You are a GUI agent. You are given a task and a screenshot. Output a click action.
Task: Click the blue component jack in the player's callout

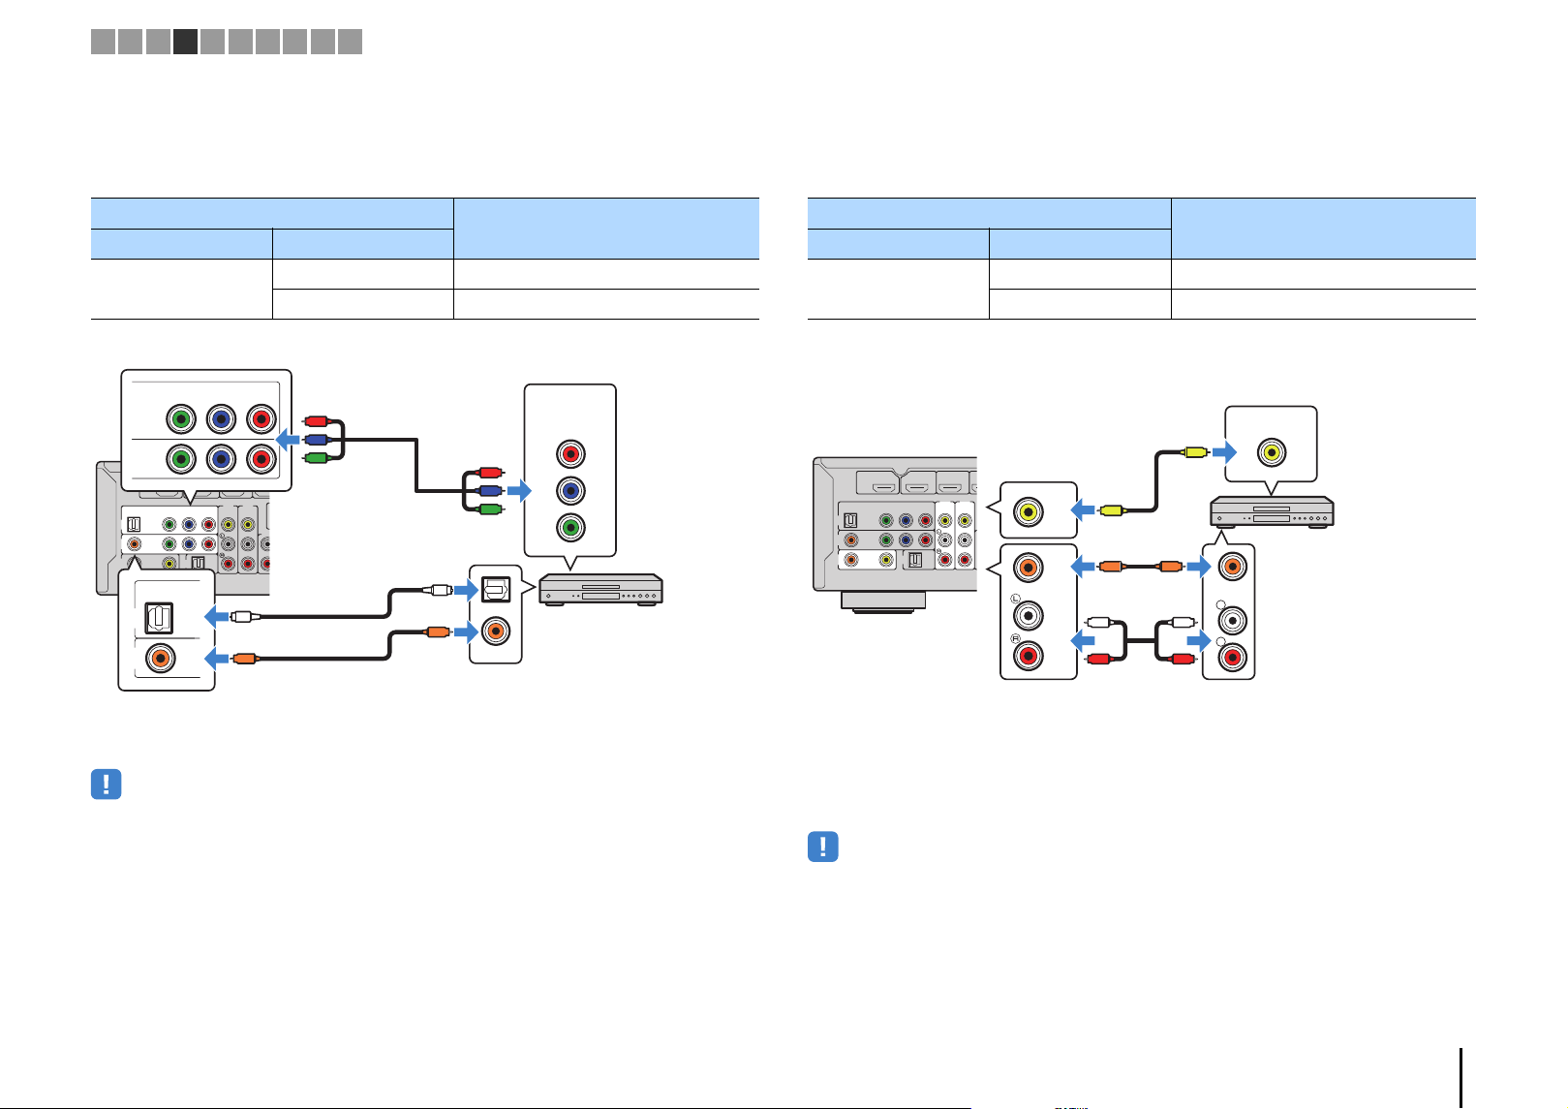[570, 491]
